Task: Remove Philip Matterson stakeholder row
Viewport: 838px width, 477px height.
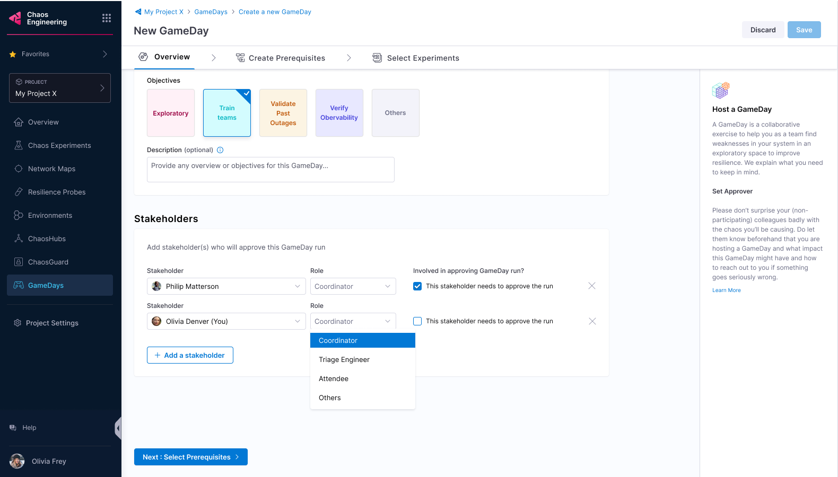Action: click(x=592, y=286)
